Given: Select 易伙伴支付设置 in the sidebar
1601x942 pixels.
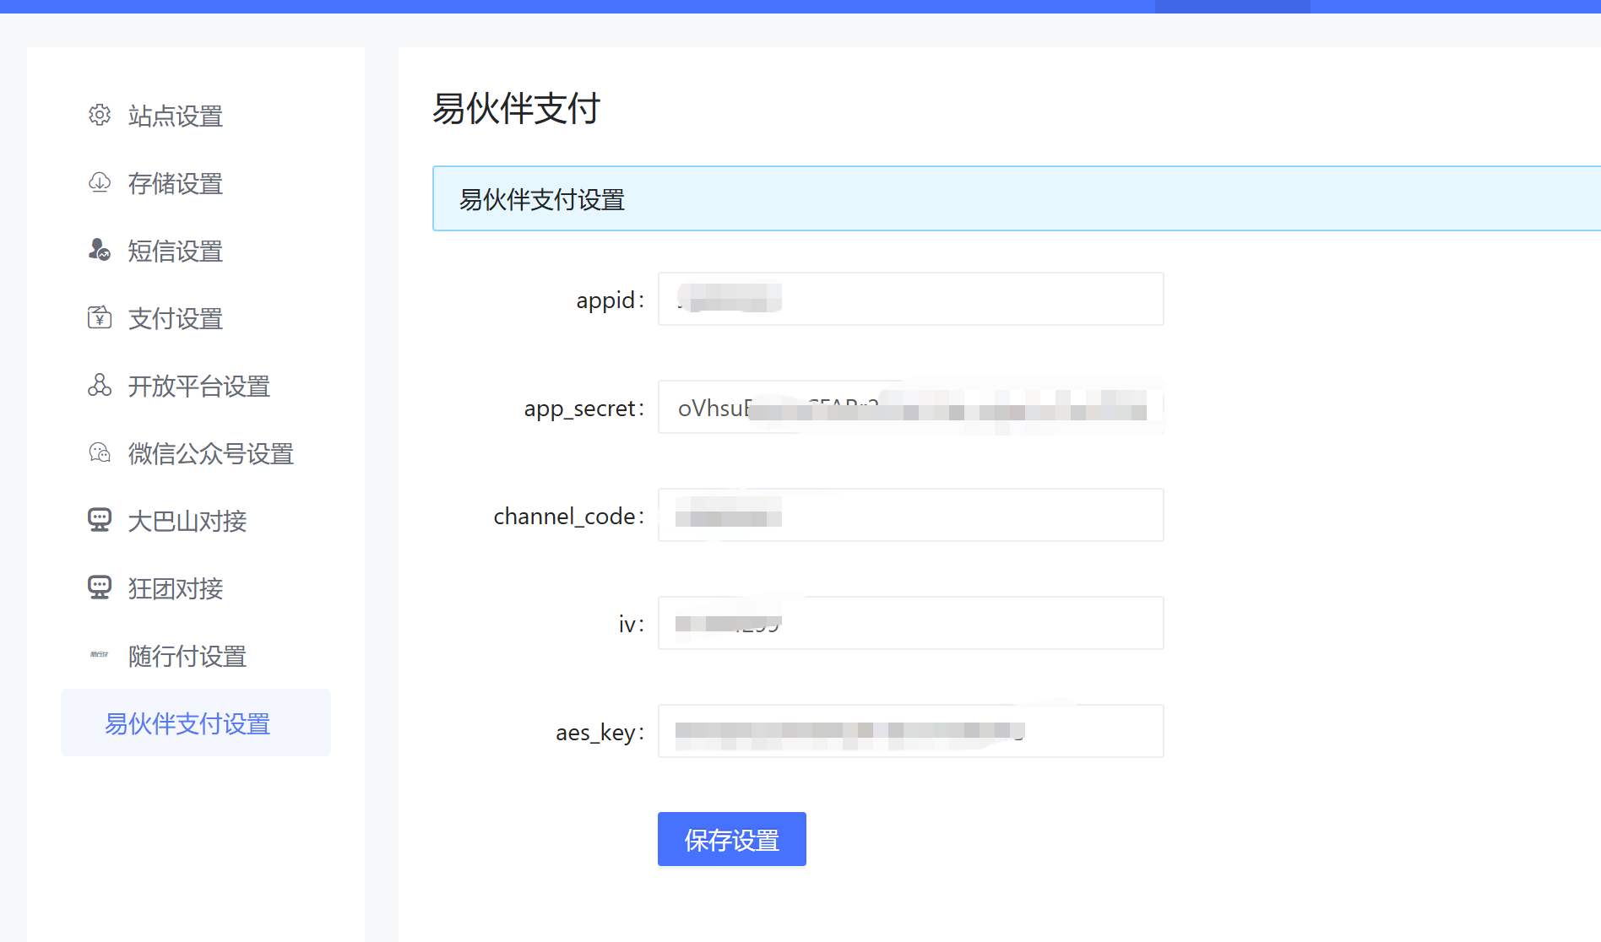Looking at the screenshot, I should [x=187, y=723].
